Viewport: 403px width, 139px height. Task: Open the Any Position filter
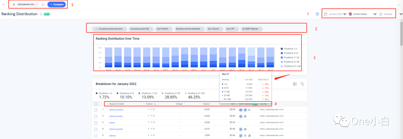164,29
